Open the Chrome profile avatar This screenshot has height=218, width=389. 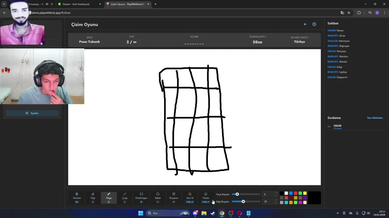(377, 13)
